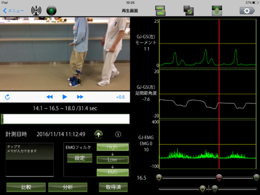Image resolution: width=260 pixels, height=195 pixels.
Task: Open EMG filter 設定 button
Action: pyautogui.click(x=80, y=158)
